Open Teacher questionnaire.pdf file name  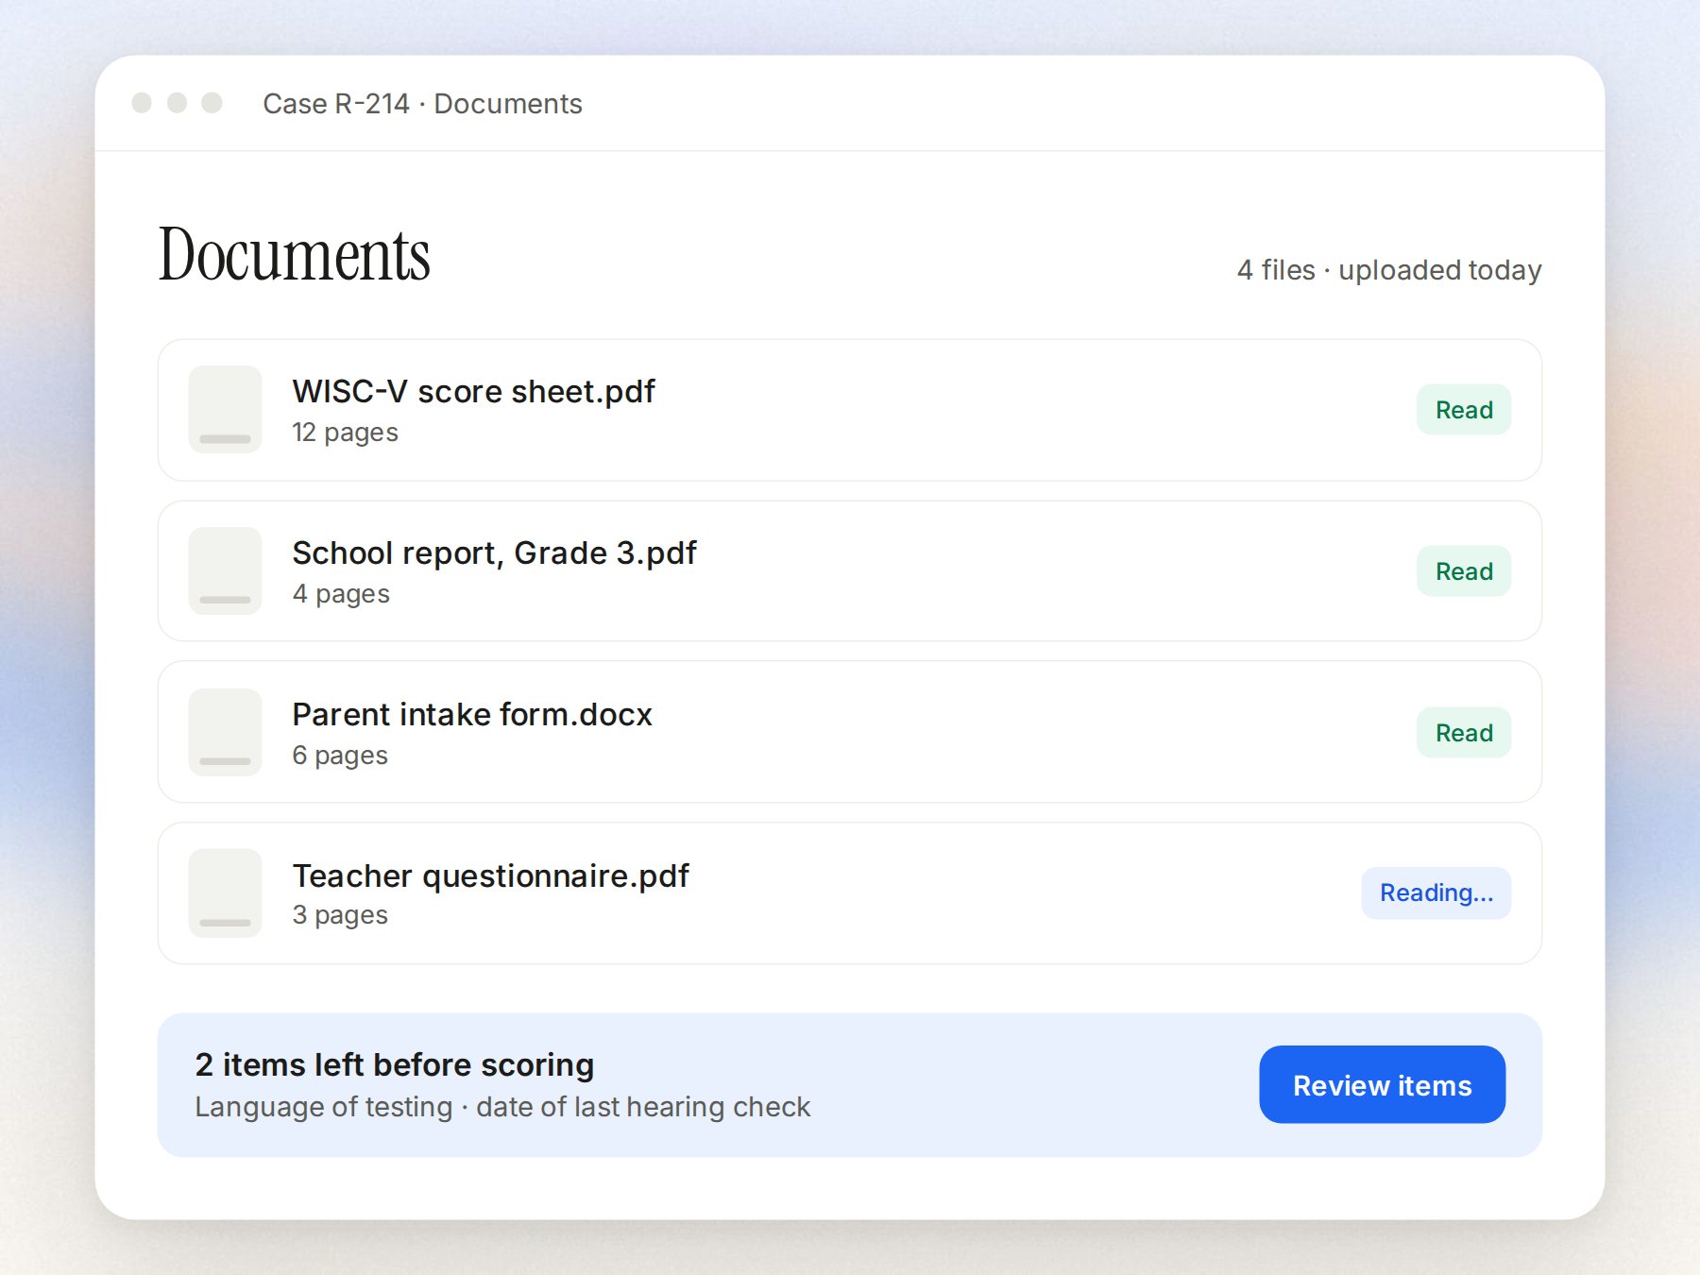(x=490, y=876)
